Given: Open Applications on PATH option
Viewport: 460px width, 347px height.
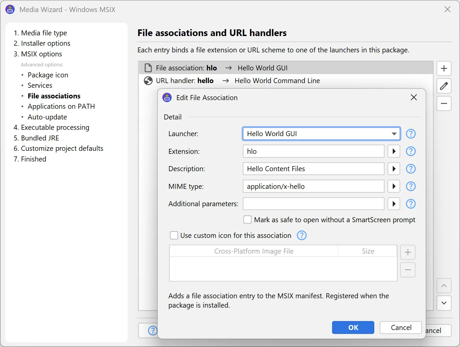Looking at the screenshot, I should point(61,106).
